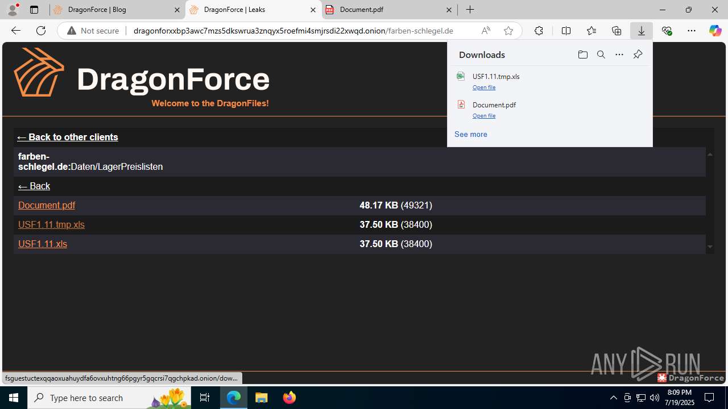Viewport: 728px width, 409px height.
Task: Open Task View on the taskbar
Action: (205, 398)
